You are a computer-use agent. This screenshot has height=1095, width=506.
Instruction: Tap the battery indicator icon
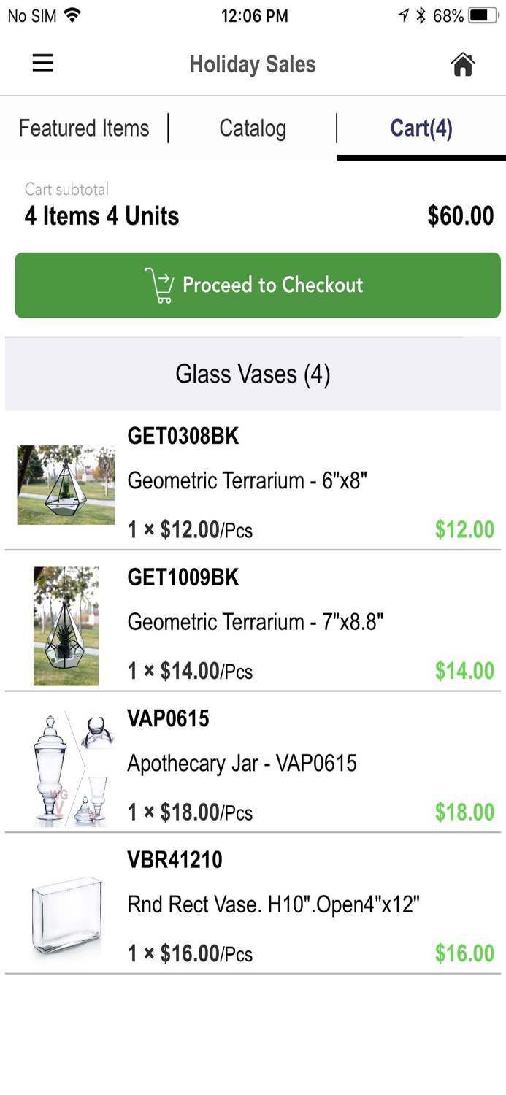click(x=483, y=15)
